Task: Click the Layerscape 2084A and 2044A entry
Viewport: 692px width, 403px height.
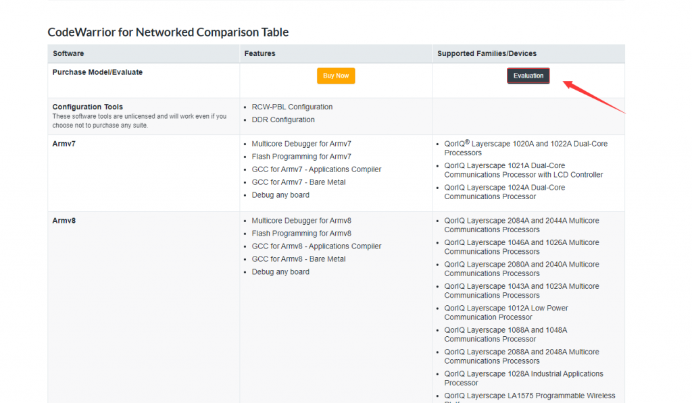Action: coord(522,225)
